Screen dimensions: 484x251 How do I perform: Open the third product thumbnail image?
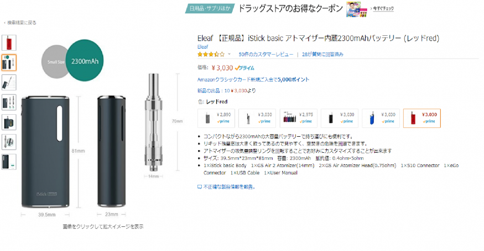coord(9,83)
